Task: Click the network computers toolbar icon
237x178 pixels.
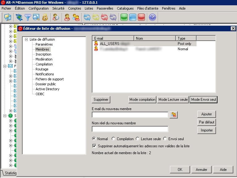Action: 7,17
